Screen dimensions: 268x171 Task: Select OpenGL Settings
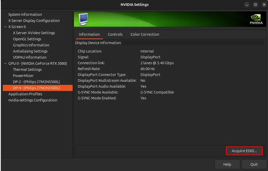click(x=27, y=39)
